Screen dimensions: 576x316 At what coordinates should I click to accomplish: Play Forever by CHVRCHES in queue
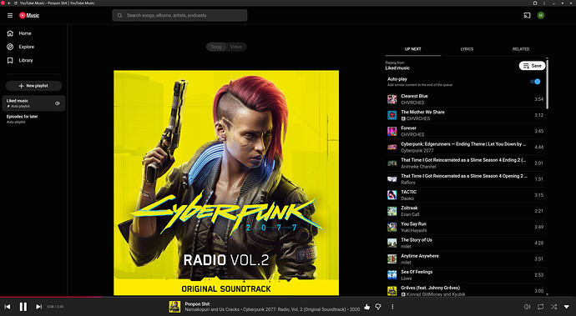[x=466, y=131]
